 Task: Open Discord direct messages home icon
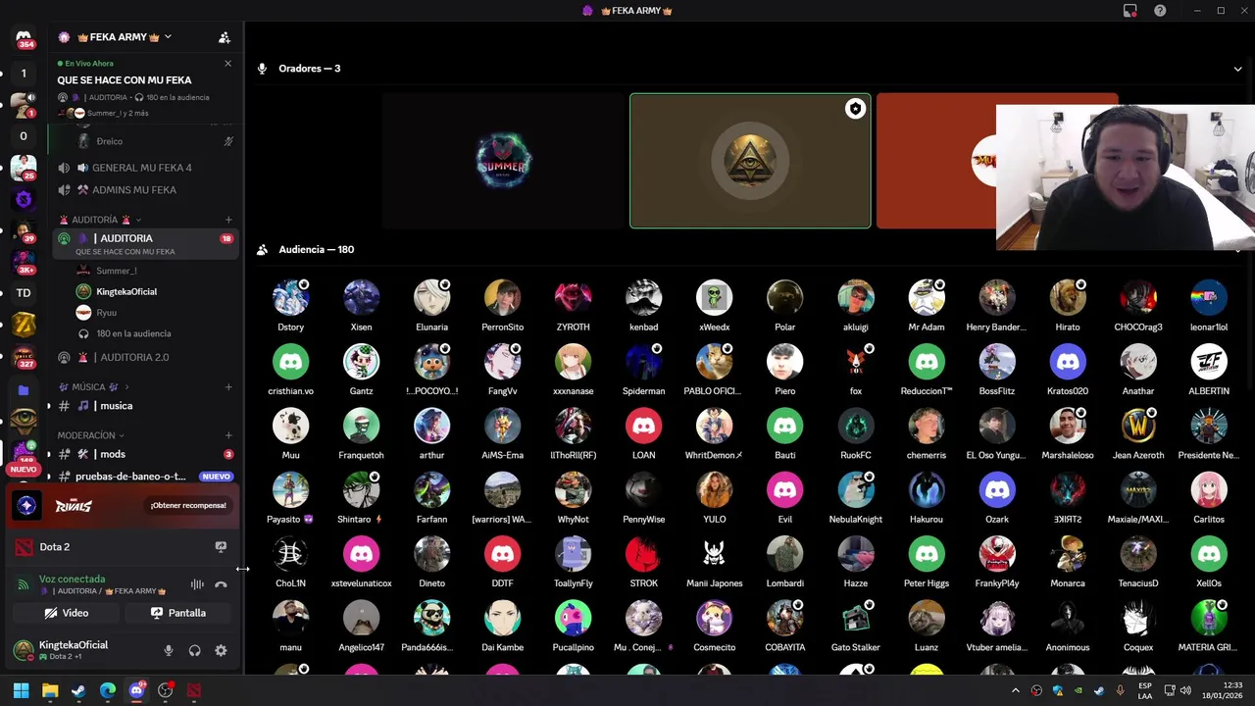(24, 37)
